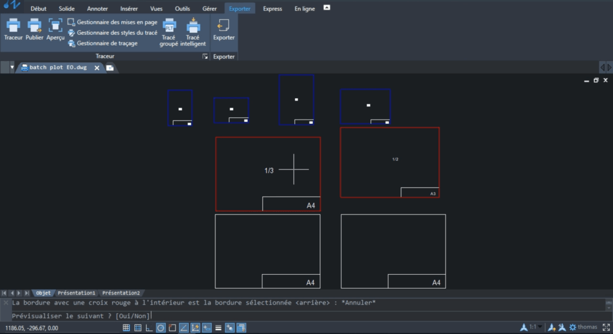613x334 pixels.
Task: Open the Solide ribbon tab
Action: point(66,8)
